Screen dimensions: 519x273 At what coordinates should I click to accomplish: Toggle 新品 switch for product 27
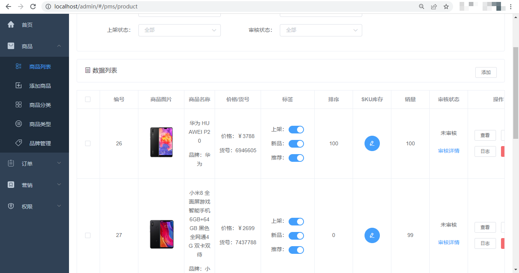click(296, 236)
